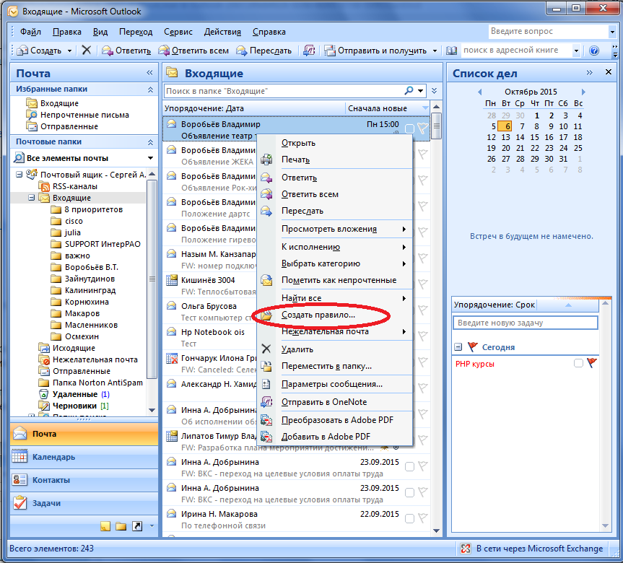Click Reply All in the toolbar
Image resolution: width=623 pixels, height=563 pixels.
[x=193, y=51]
